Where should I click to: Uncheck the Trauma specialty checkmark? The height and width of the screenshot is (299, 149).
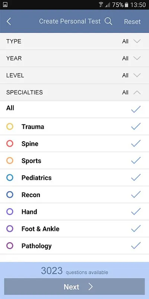(136, 126)
